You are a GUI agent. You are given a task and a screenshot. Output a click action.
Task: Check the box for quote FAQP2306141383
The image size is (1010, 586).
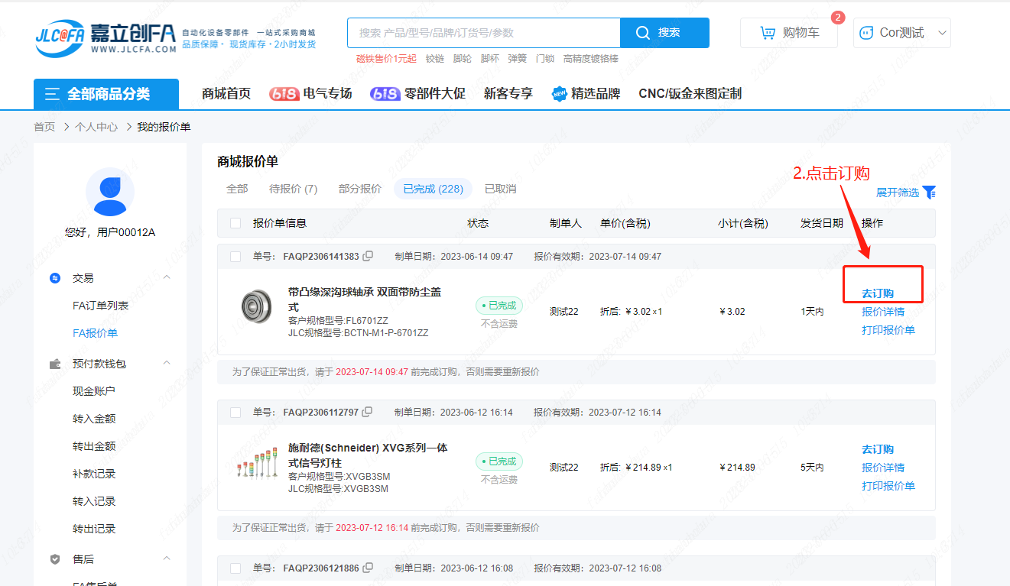click(x=235, y=257)
